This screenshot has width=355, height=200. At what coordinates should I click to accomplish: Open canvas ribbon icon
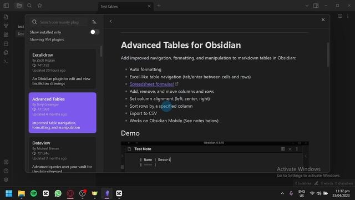click(6, 34)
